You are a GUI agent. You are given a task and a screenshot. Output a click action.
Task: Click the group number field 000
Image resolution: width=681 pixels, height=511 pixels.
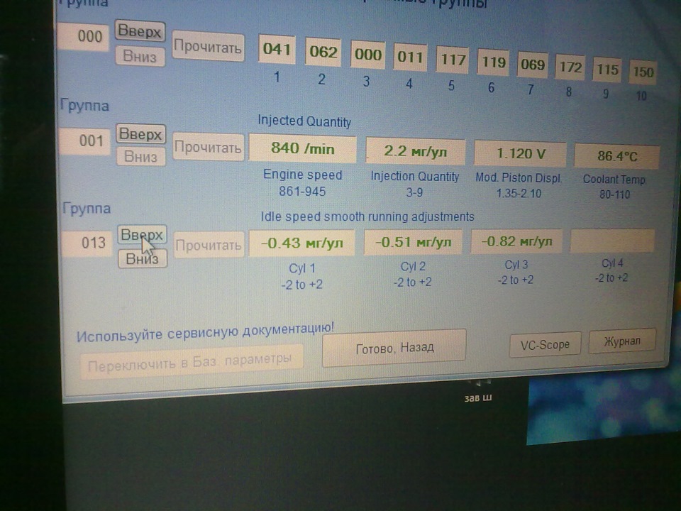[x=84, y=37]
